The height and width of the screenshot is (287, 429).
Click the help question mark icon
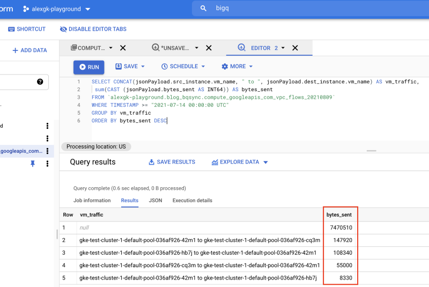pos(40,82)
